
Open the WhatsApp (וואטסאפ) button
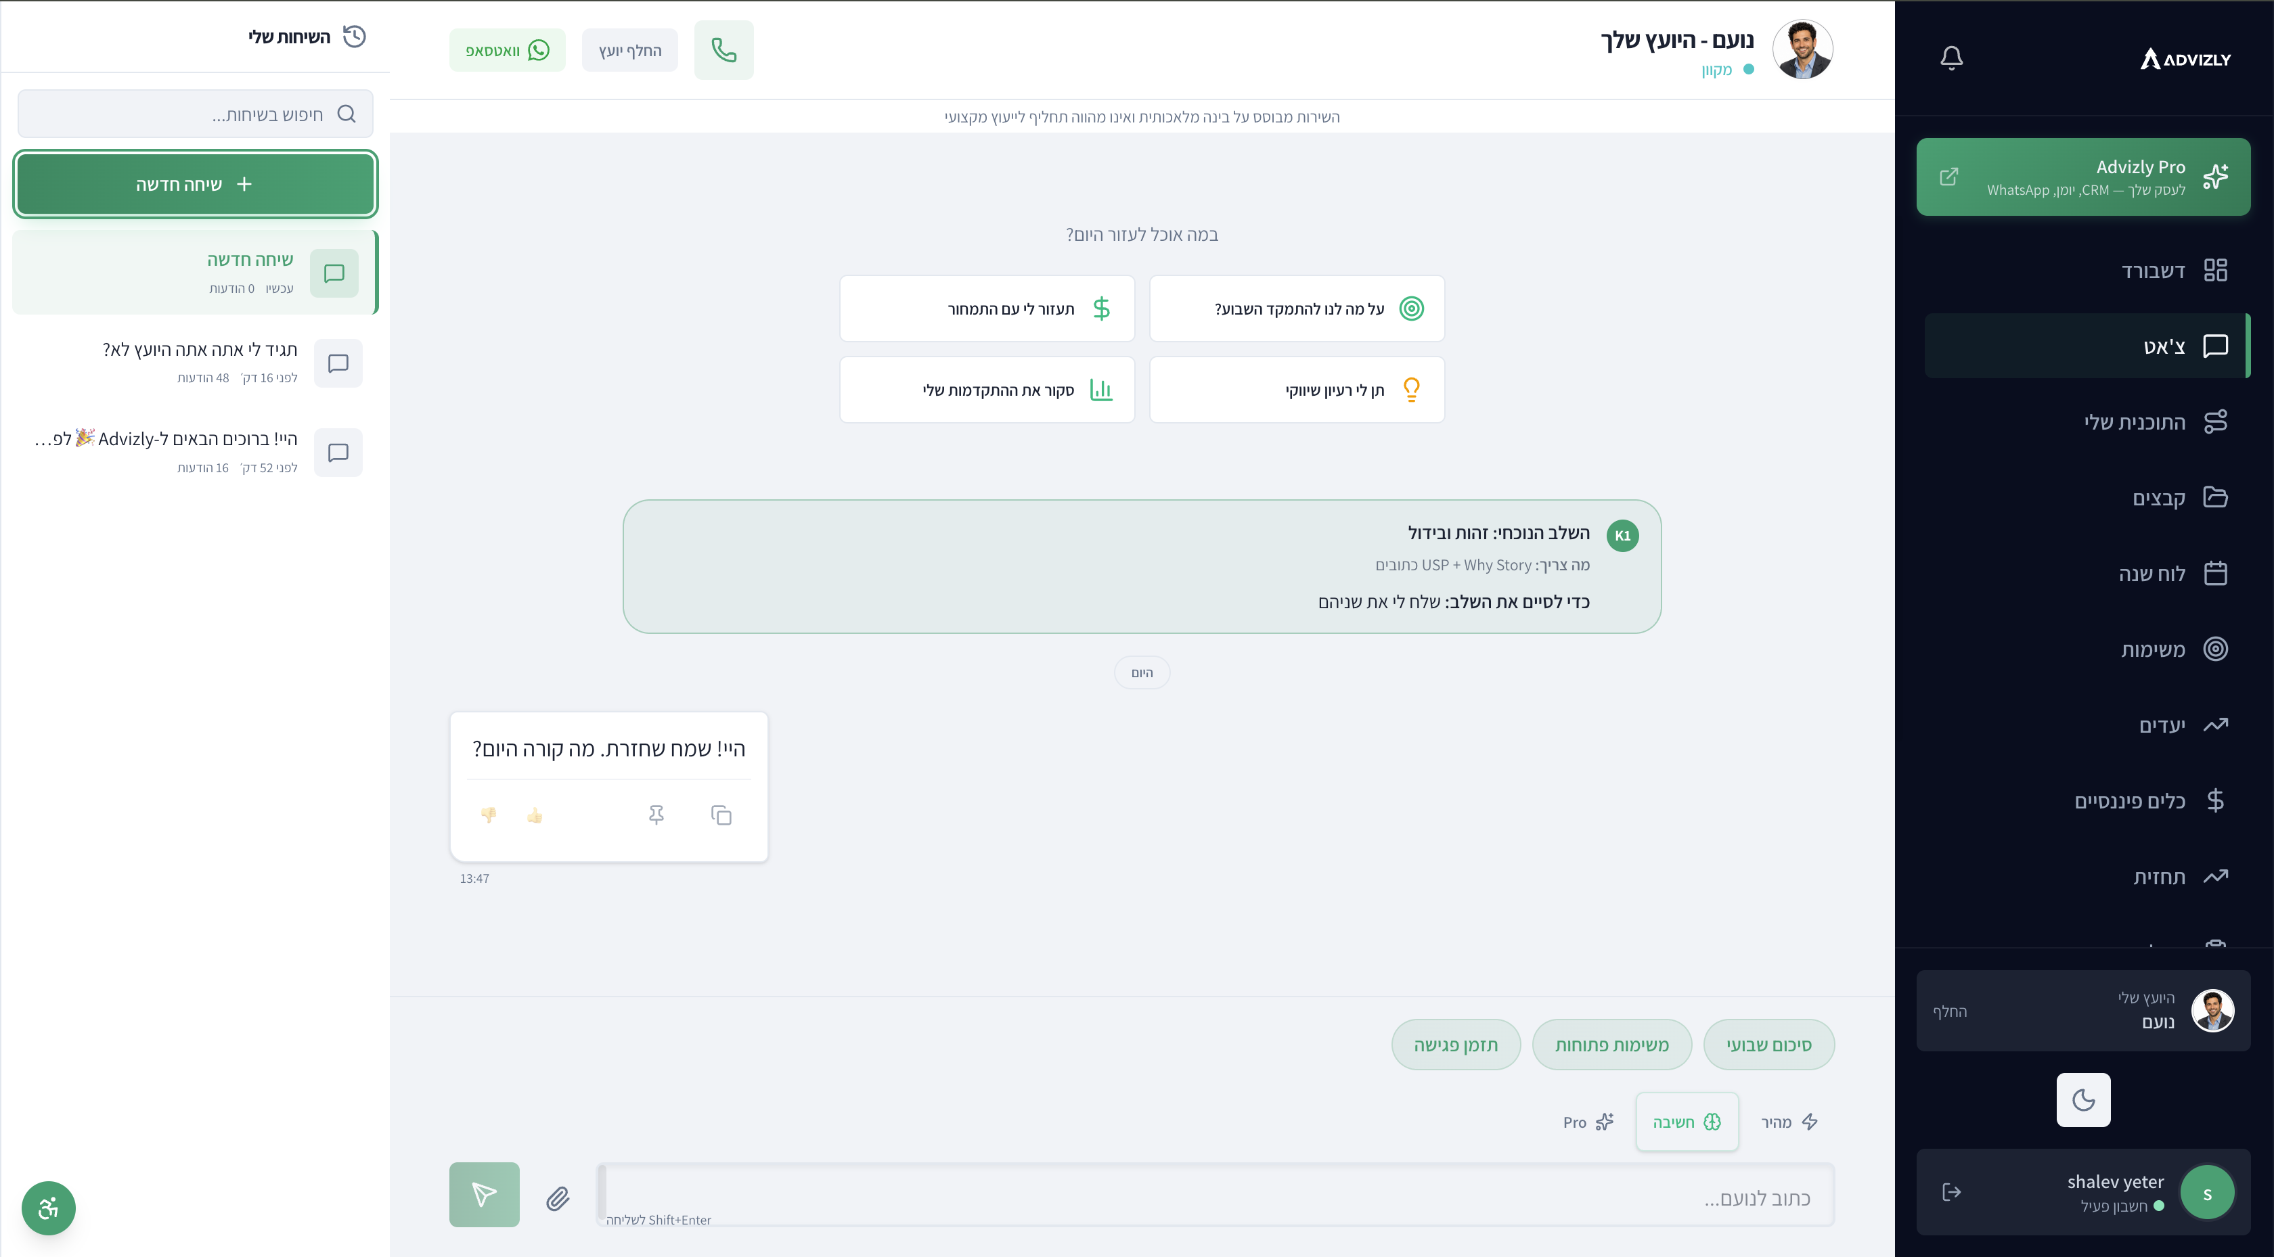pos(508,50)
